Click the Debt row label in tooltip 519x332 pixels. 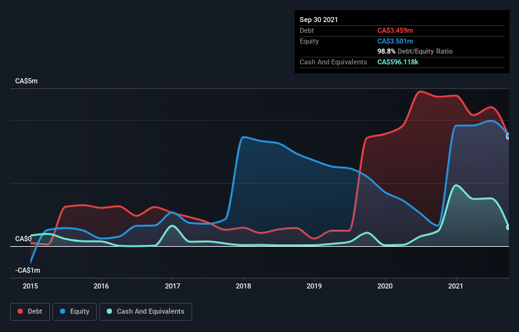307,31
